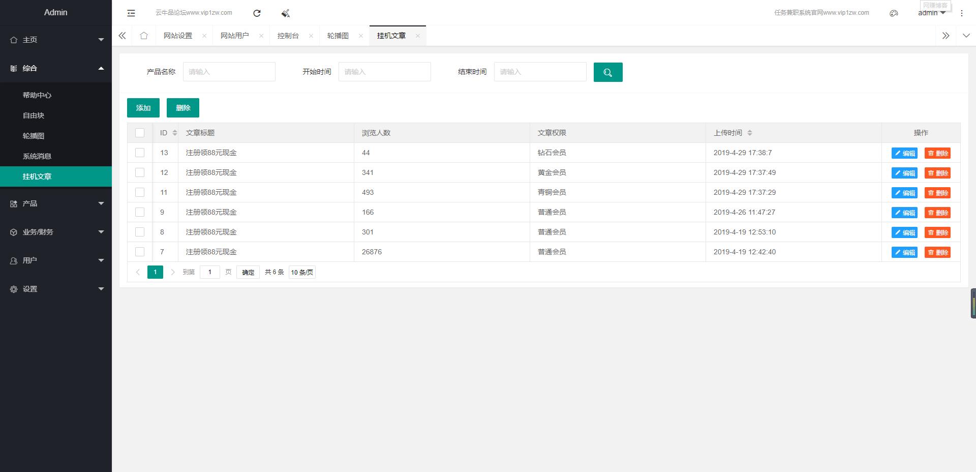Open the home tab icon
Viewport: 976px width, 472px height.
click(x=144, y=36)
